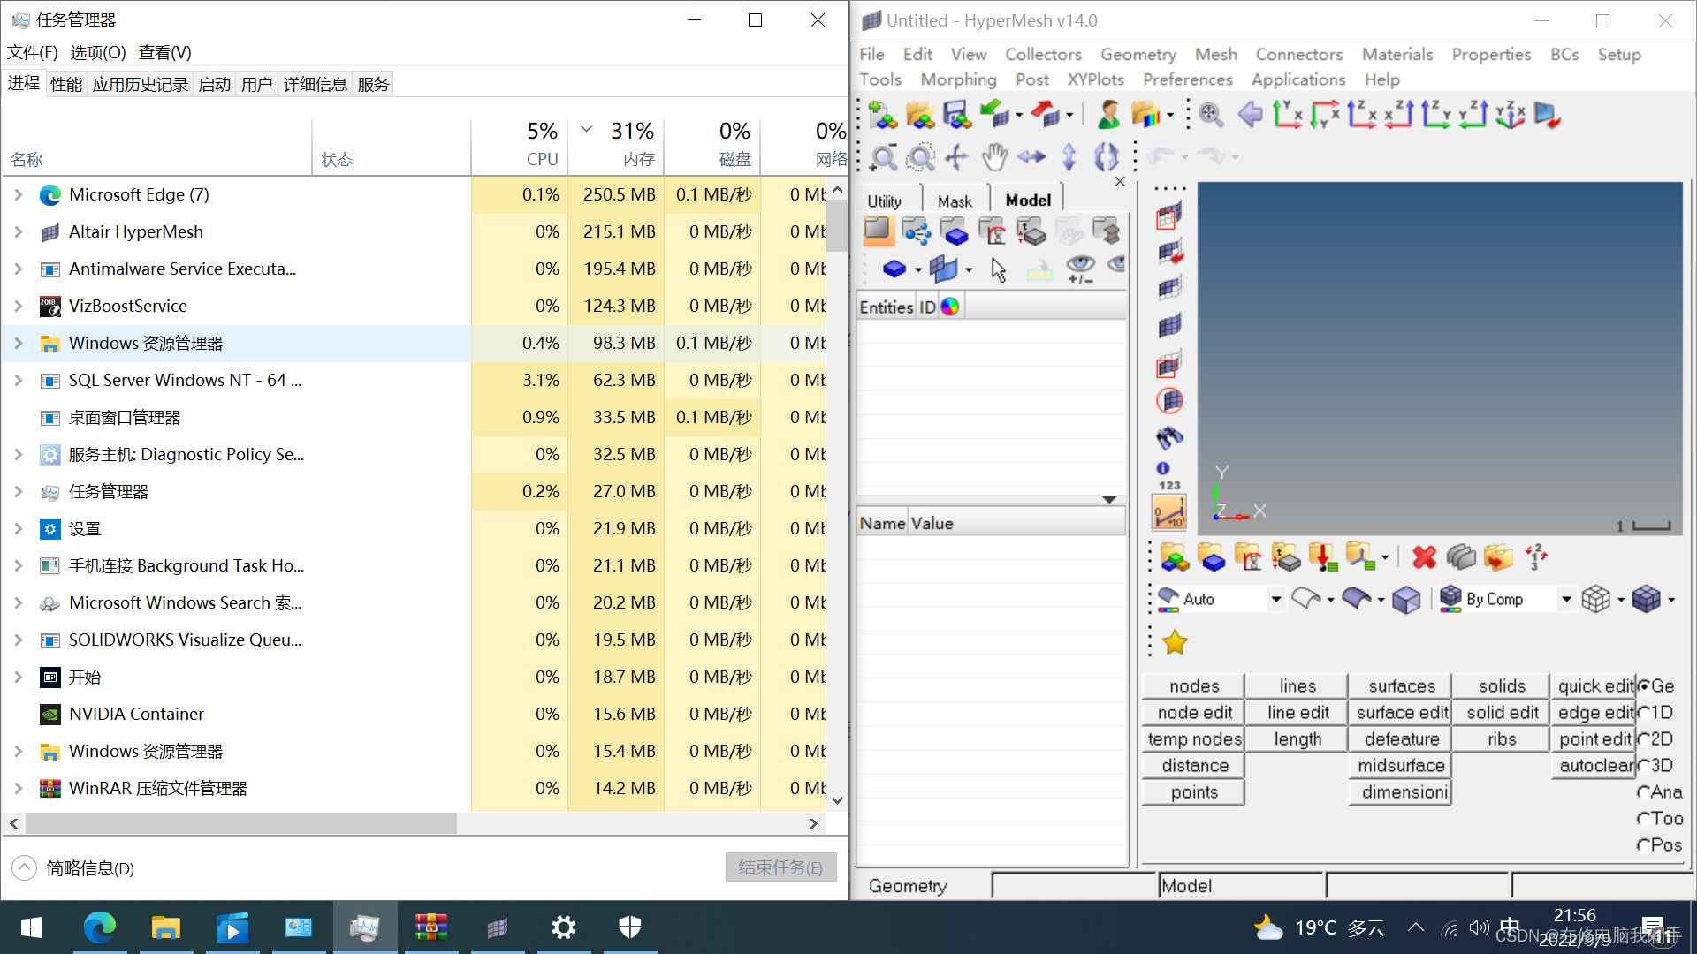Click the yellow star favorites icon
Viewport: 1697px width, 954px height.
(x=1175, y=642)
